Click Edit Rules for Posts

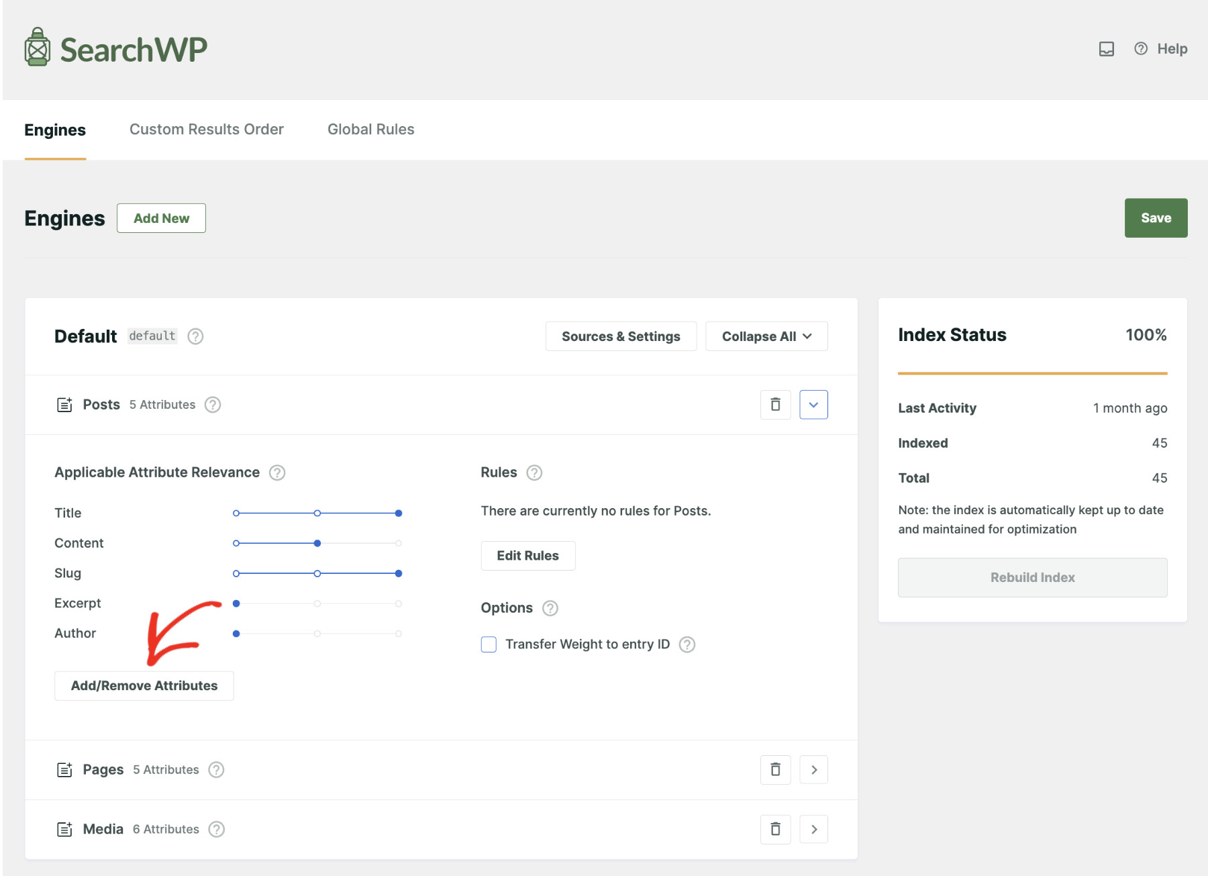click(527, 556)
